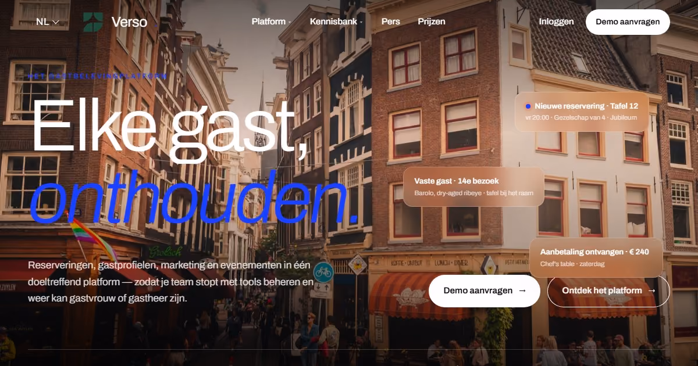Click Ontdek het platform button

[608, 290]
